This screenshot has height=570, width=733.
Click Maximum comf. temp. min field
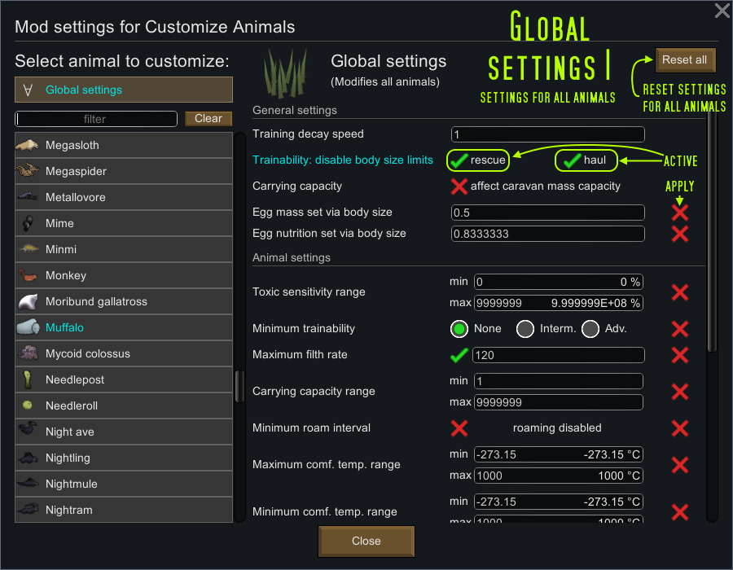559,454
